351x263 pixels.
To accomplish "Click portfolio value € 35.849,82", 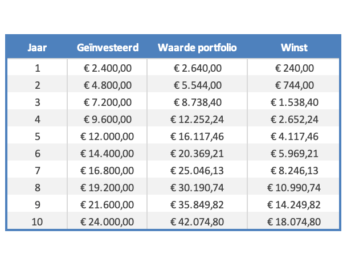I will coord(197,205).
